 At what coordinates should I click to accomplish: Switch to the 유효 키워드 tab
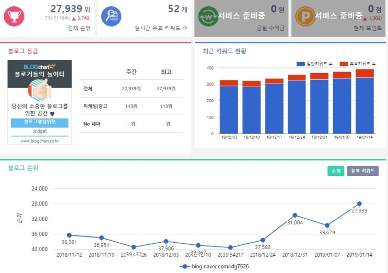click(x=362, y=171)
